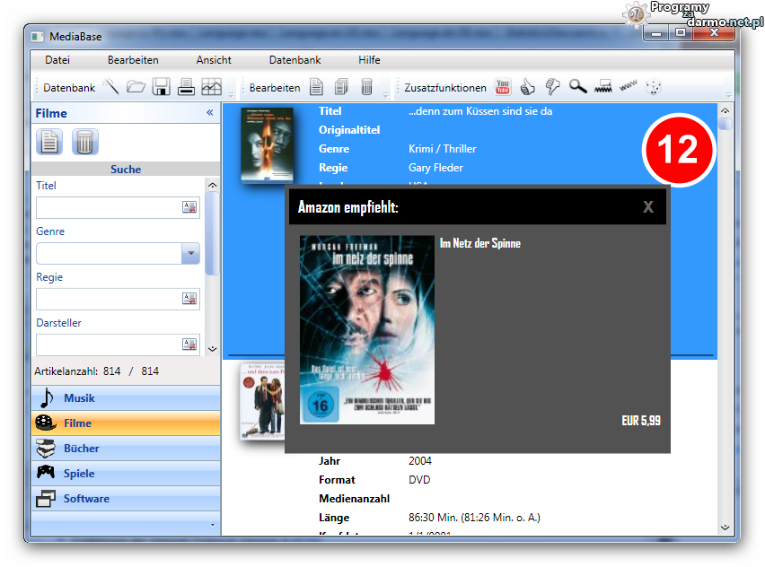Open database using the folder icon

click(x=136, y=87)
